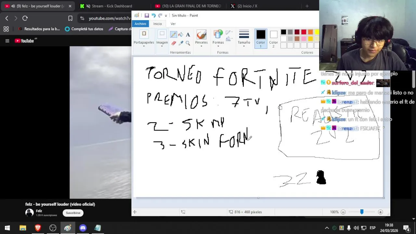Open the shape outline dropdown
416x234 pixels.
(x=228, y=32)
